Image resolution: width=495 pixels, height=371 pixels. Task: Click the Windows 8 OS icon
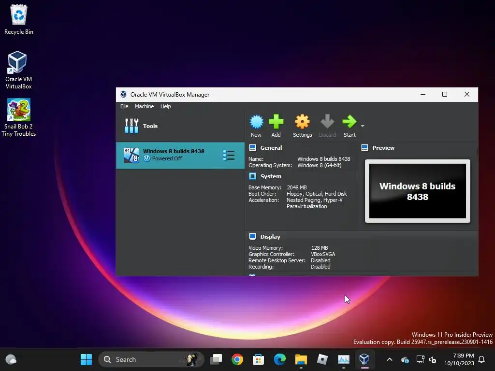tap(131, 155)
